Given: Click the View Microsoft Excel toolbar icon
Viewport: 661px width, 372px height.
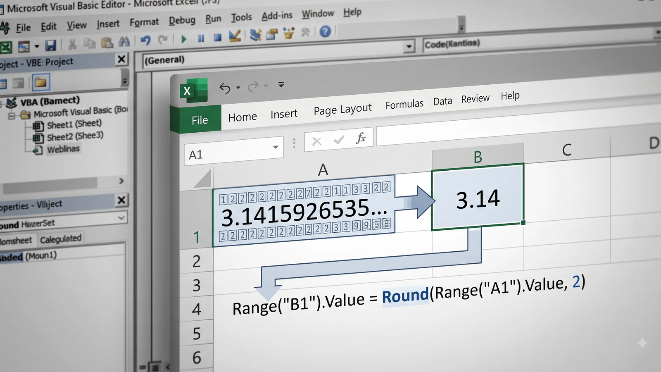Looking at the screenshot, I should click(x=5, y=48).
